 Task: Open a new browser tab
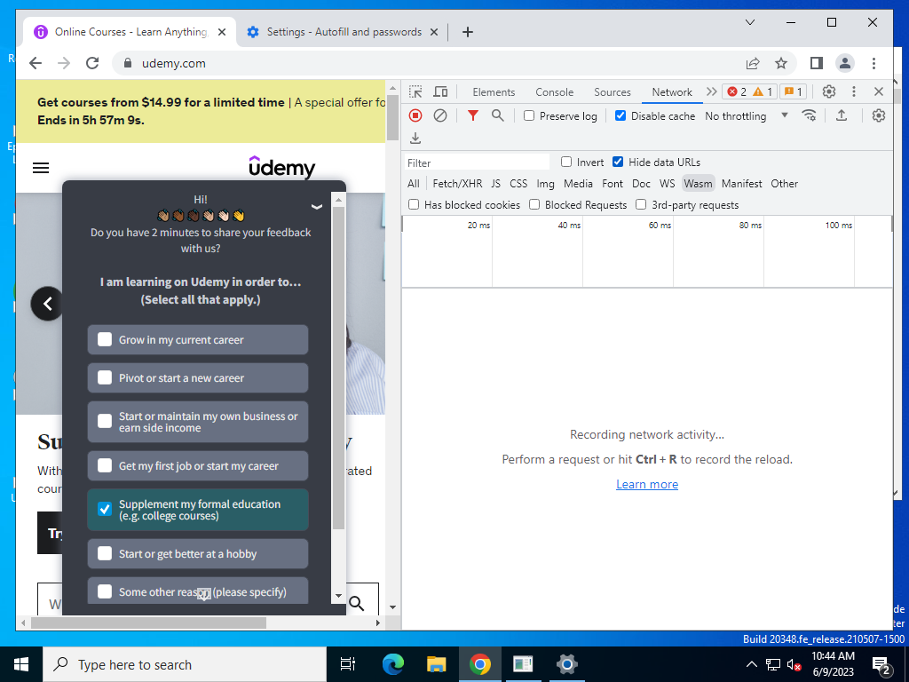[x=467, y=32]
